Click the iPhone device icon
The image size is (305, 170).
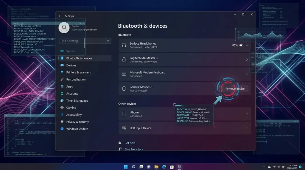click(x=124, y=114)
